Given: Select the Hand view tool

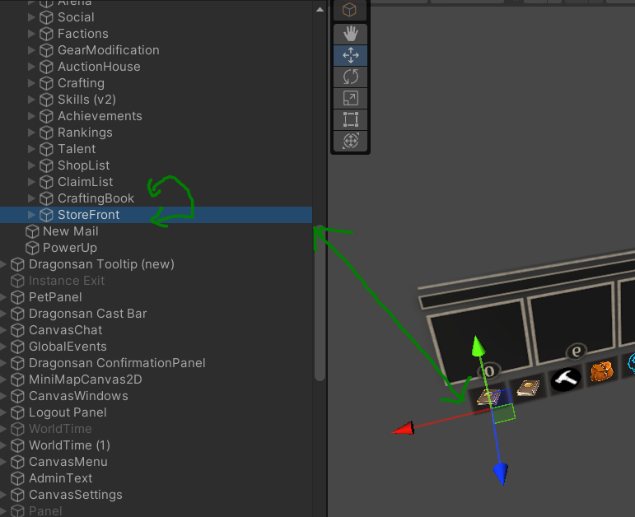Looking at the screenshot, I should [350, 34].
